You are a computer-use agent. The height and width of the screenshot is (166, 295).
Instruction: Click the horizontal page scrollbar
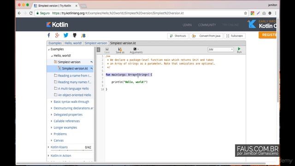pyautogui.click(x=141, y=164)
